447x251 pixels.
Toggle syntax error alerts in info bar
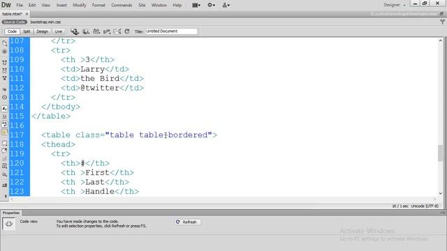point(5,132)
